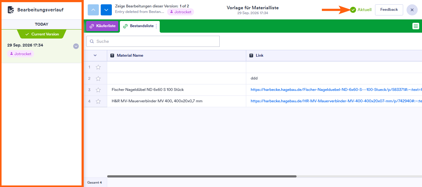Click the TODAY section header
The image size is (422, 187).
pyautogui.click(x=42, y=24)
